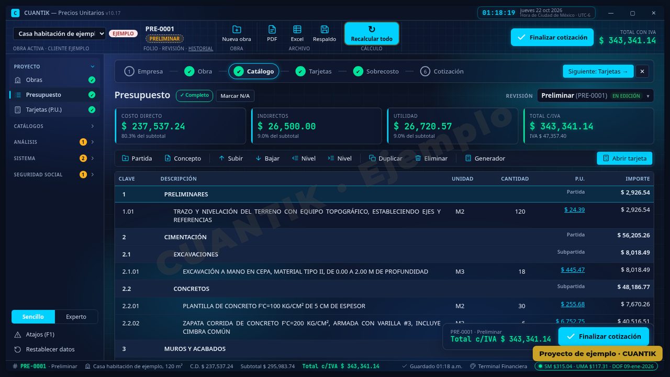Save a backup with Respaldo
Image resolution: width=670 pixels, height=377 pixels.
click(325, 34)
